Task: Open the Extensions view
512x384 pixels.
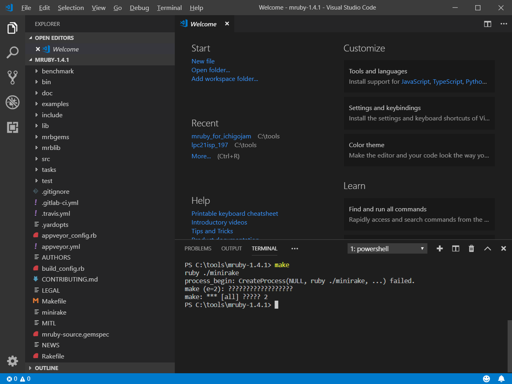Action: click(x=12, y=127)
